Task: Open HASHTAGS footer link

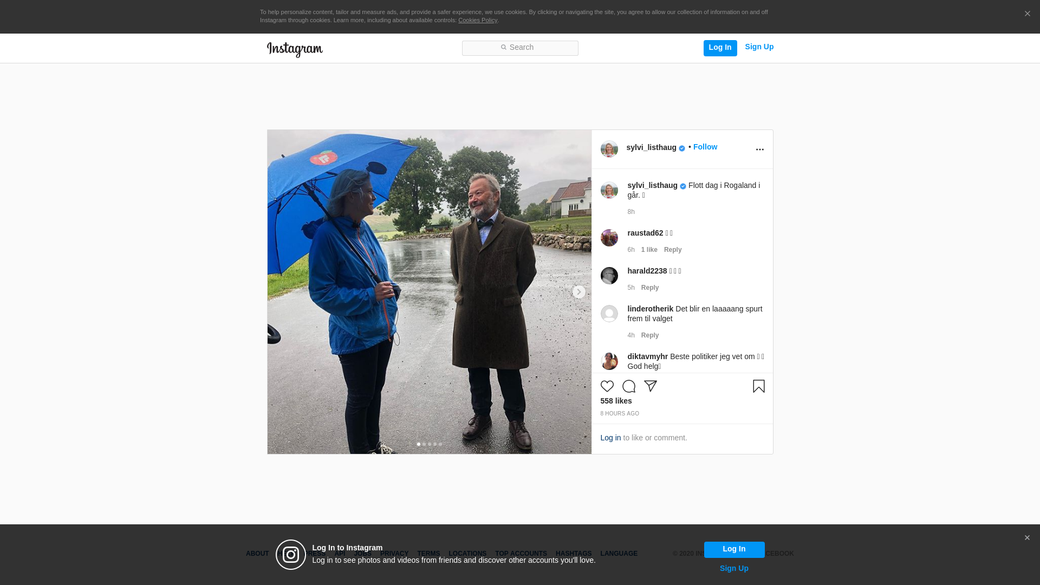Action: 574,554
